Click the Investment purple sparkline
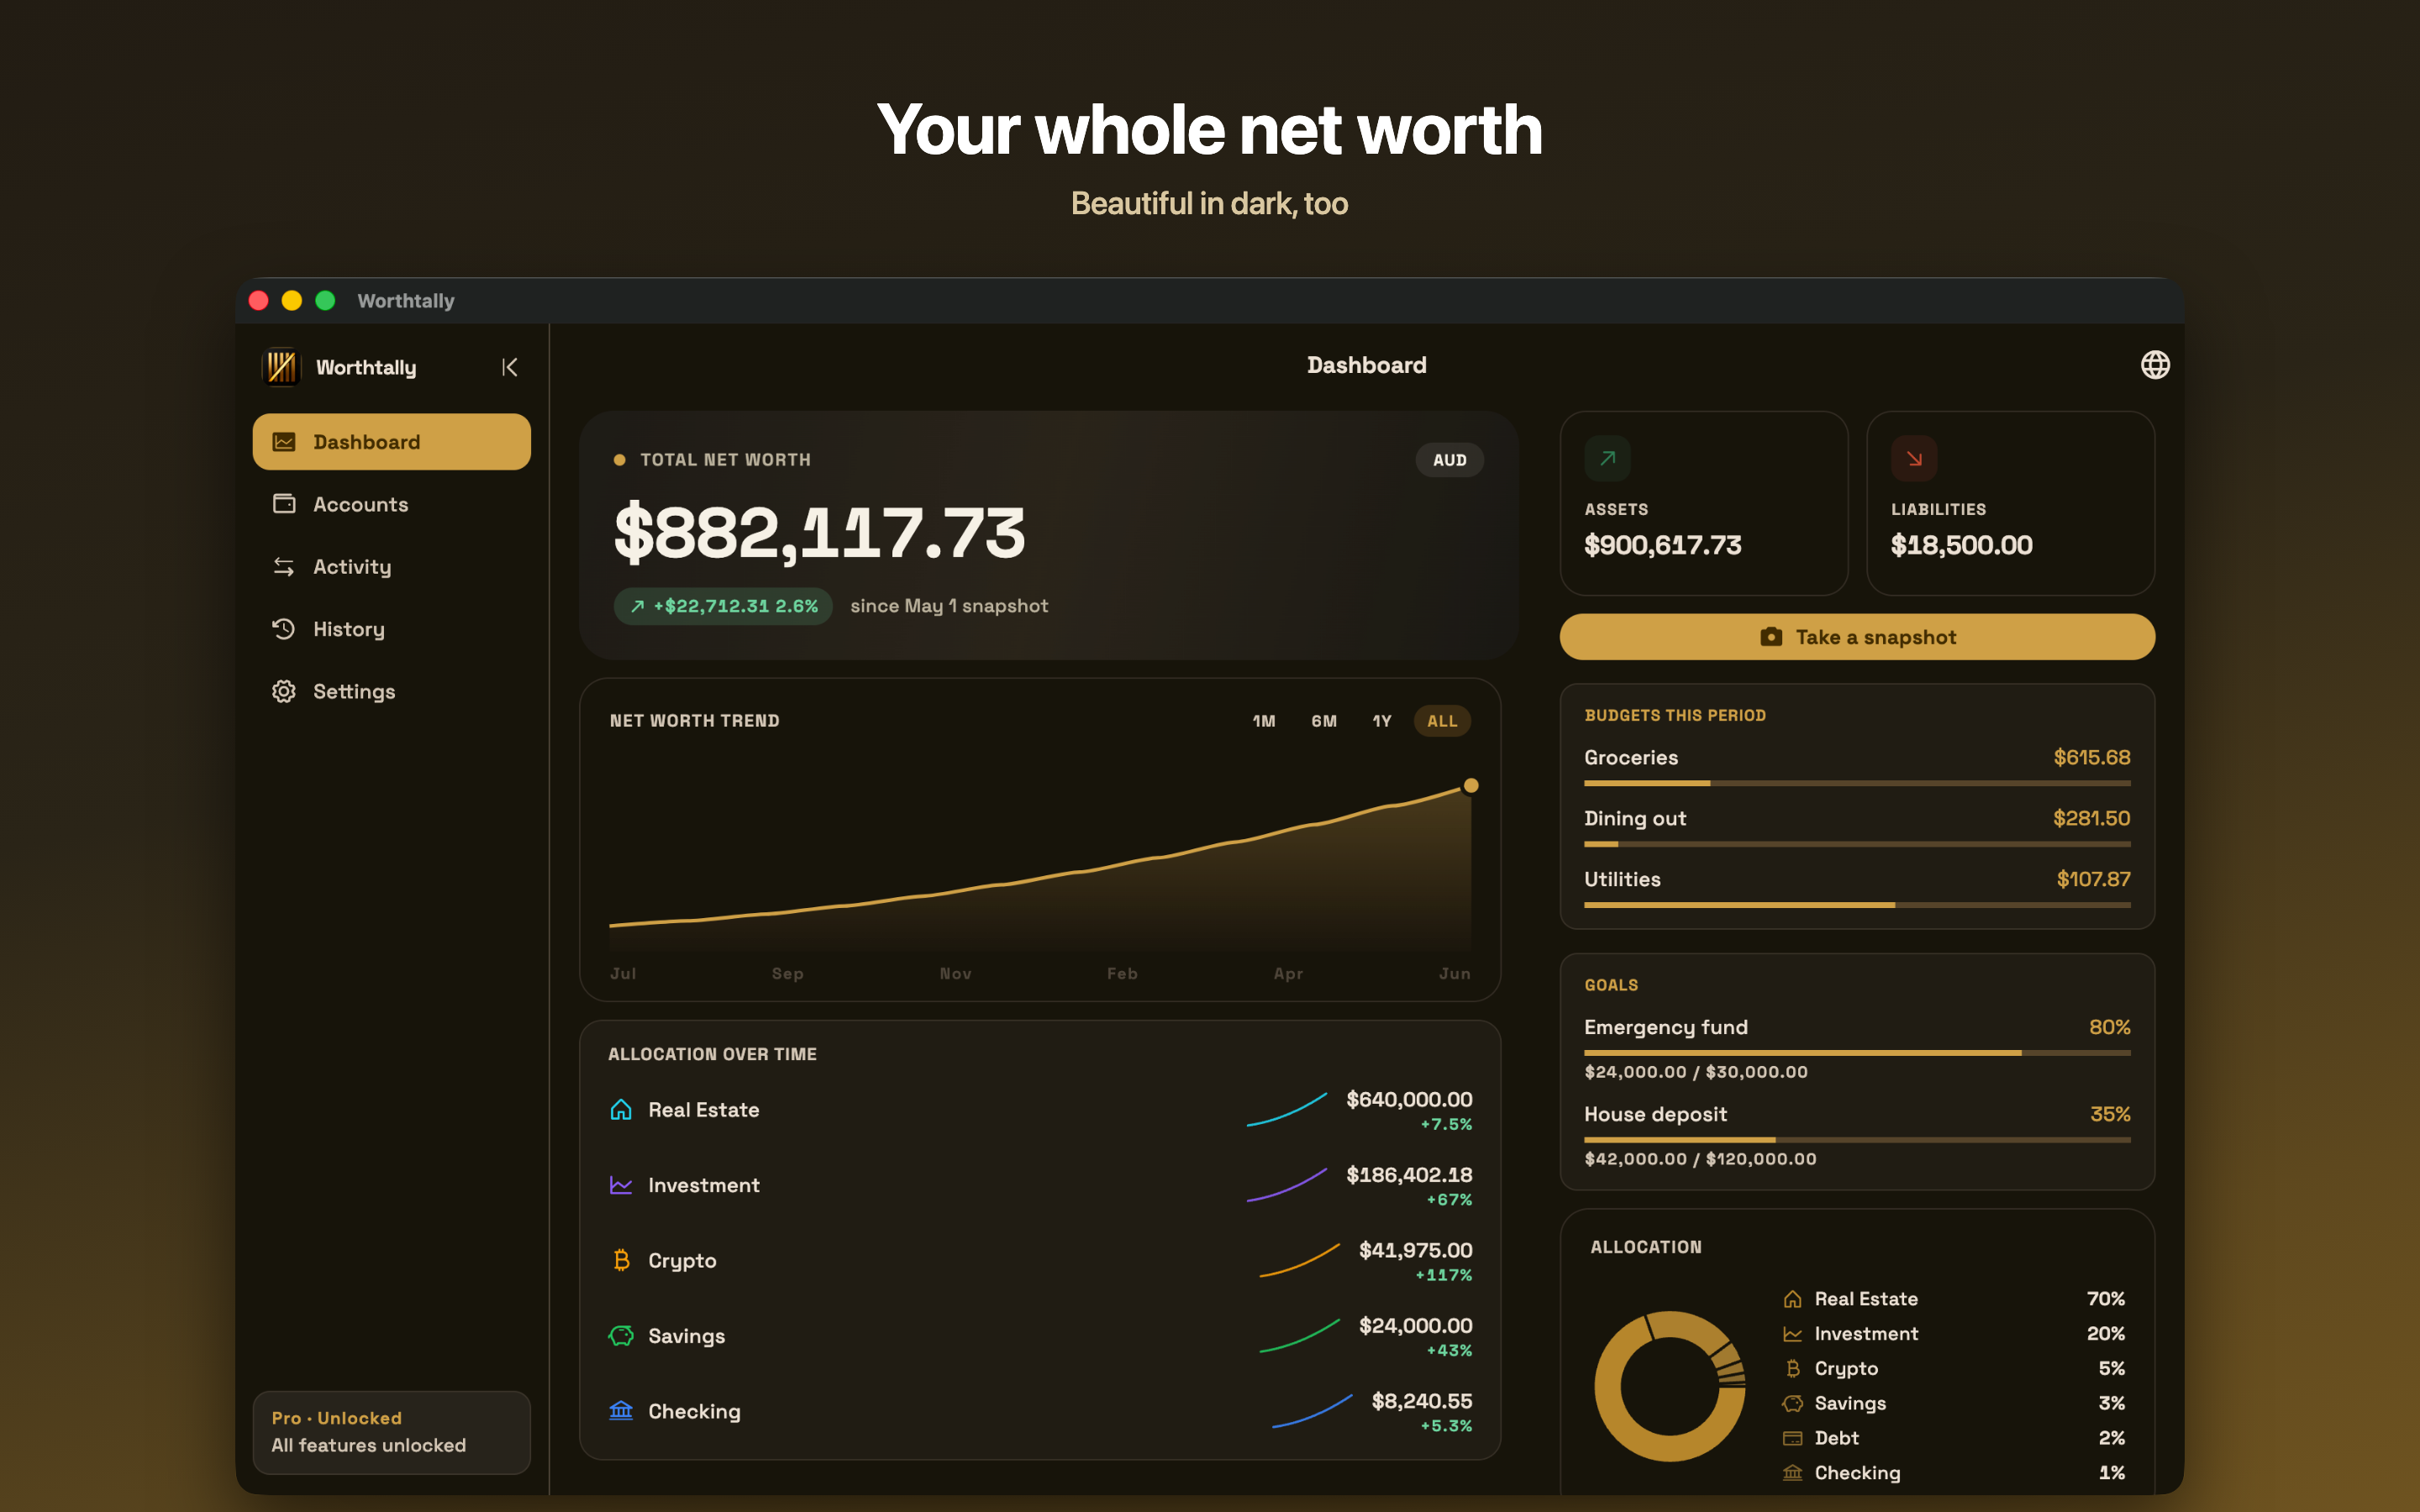The width and height of the screenshot is (2420, 1512). click(1287, 1185)
